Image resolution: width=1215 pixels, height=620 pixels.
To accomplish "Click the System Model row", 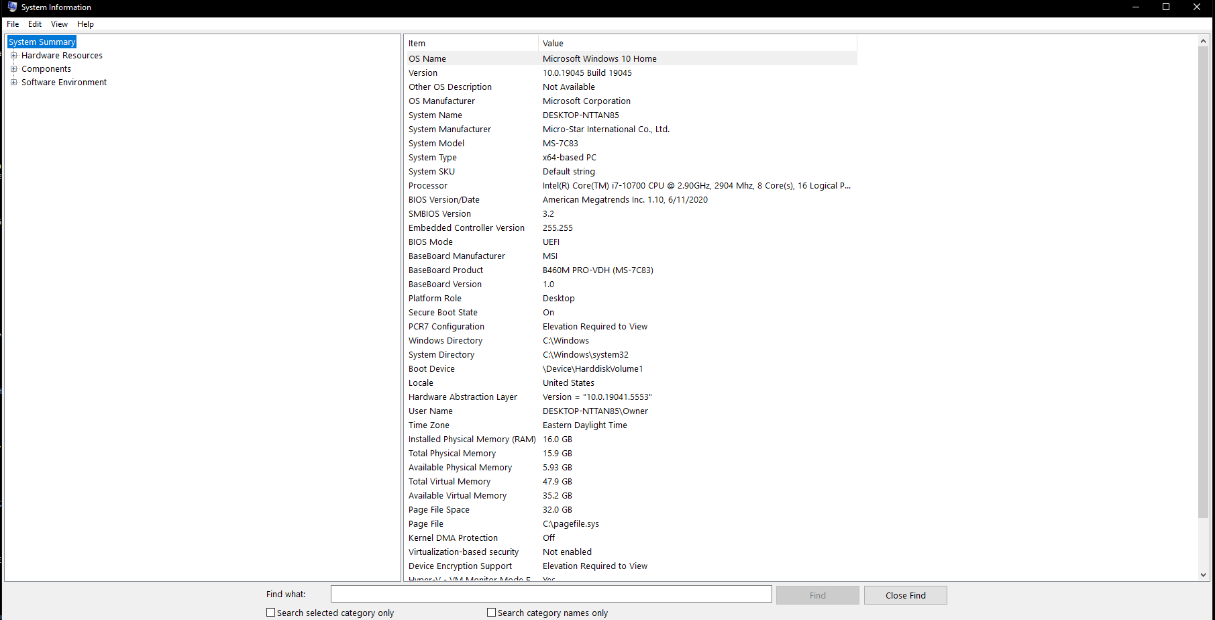I will [632, 143].
